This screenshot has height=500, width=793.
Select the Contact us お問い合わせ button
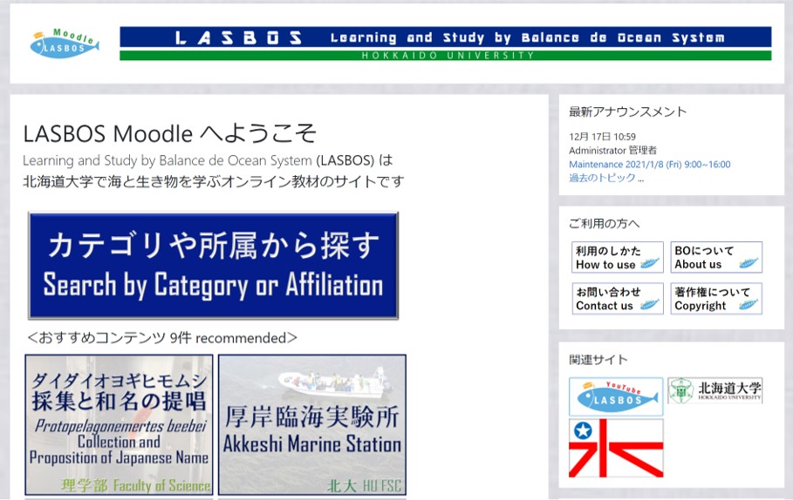pyautogui.click(x=616, y=299)
